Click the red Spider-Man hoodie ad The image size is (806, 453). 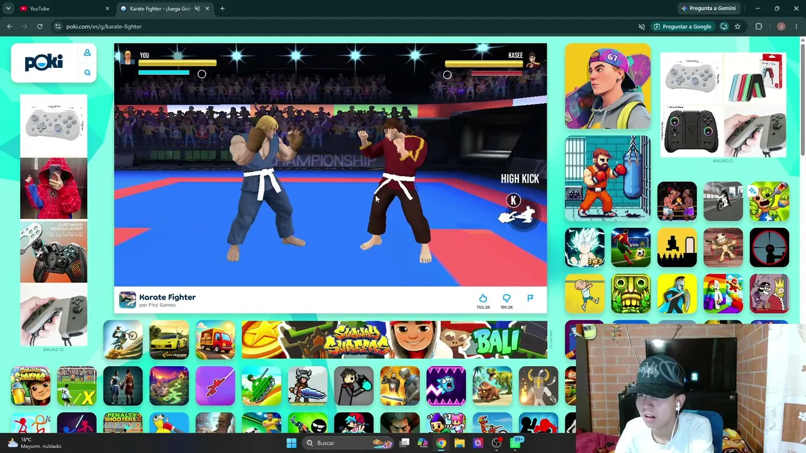point(54,189)
